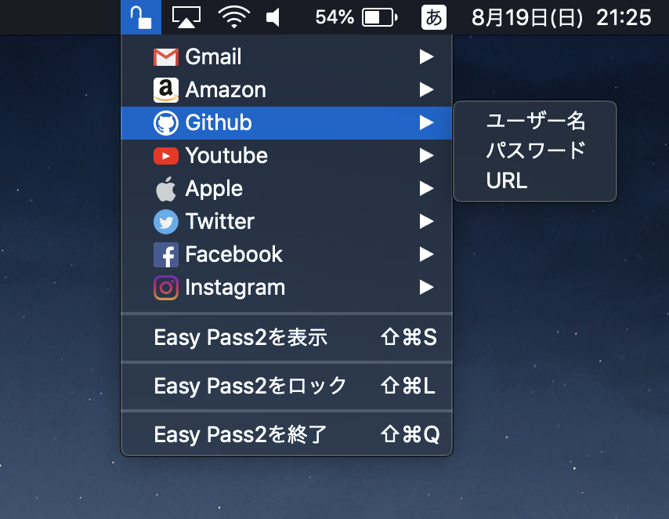Click the Youtube play-button icon
This screenshot has height=519, width=669.
(x=166, y=156)
